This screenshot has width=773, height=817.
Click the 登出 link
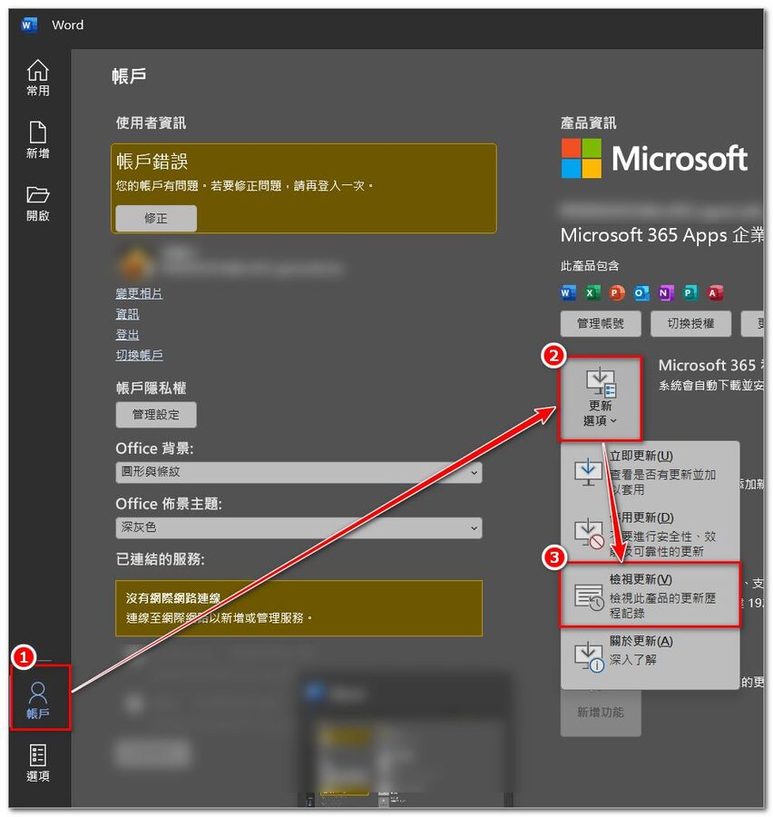[127, 334]
